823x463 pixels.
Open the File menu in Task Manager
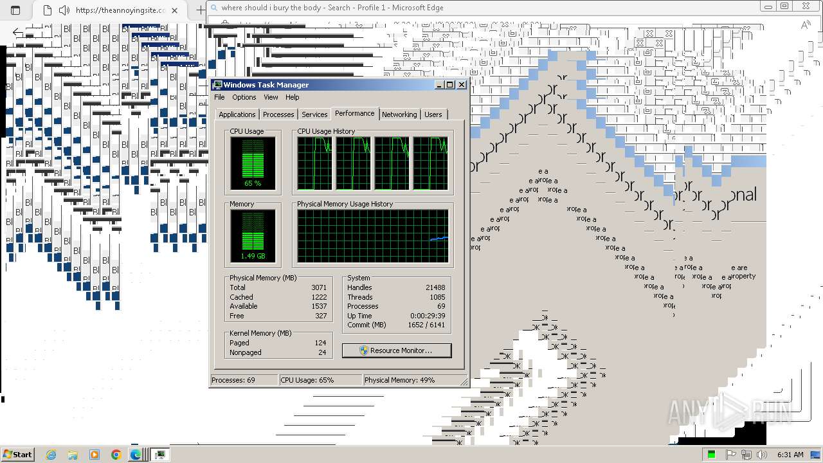pos(219,97)
